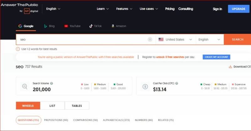Click the $13.14 CPC value
Screen dimensions: 251x131
160,89
